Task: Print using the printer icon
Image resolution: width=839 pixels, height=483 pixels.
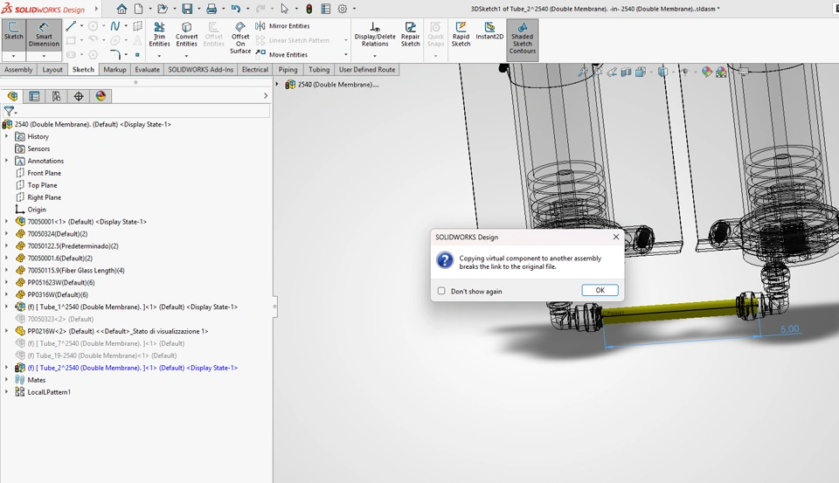Action: 211,9
